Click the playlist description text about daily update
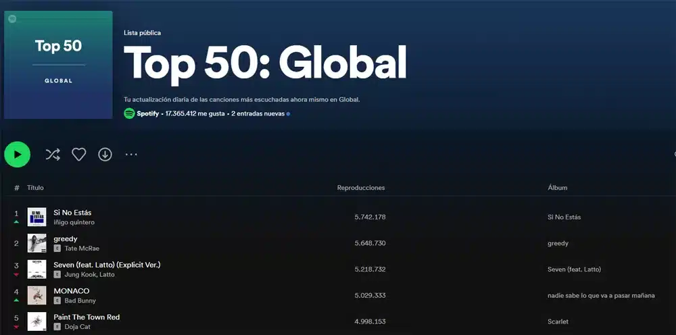This screenshot has height=335, width=676. [241, 99]
